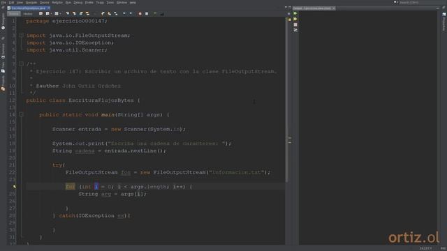Open the Help menu
The height and width of the screenshot is (251, 447).
coord(133,3)
